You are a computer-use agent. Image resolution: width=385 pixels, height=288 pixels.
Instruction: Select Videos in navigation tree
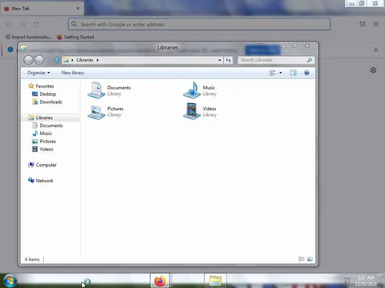click(x=46, y=149)
